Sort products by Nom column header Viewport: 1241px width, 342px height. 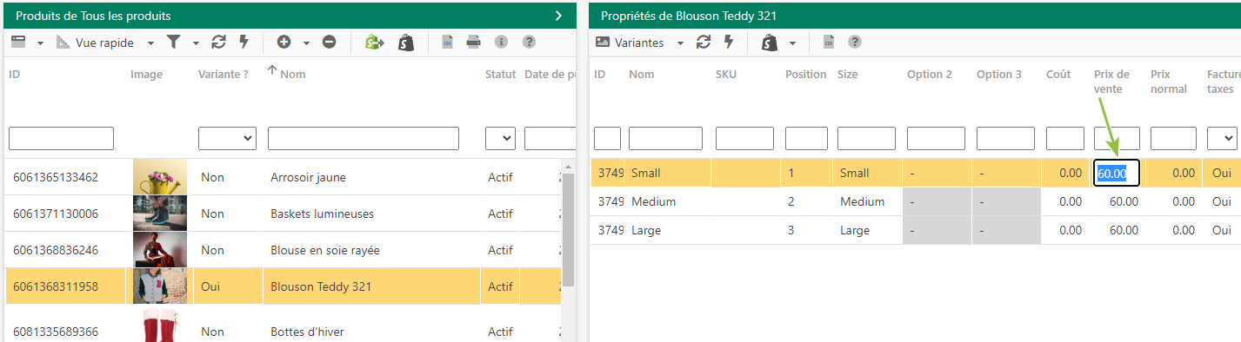pos(292,74)
